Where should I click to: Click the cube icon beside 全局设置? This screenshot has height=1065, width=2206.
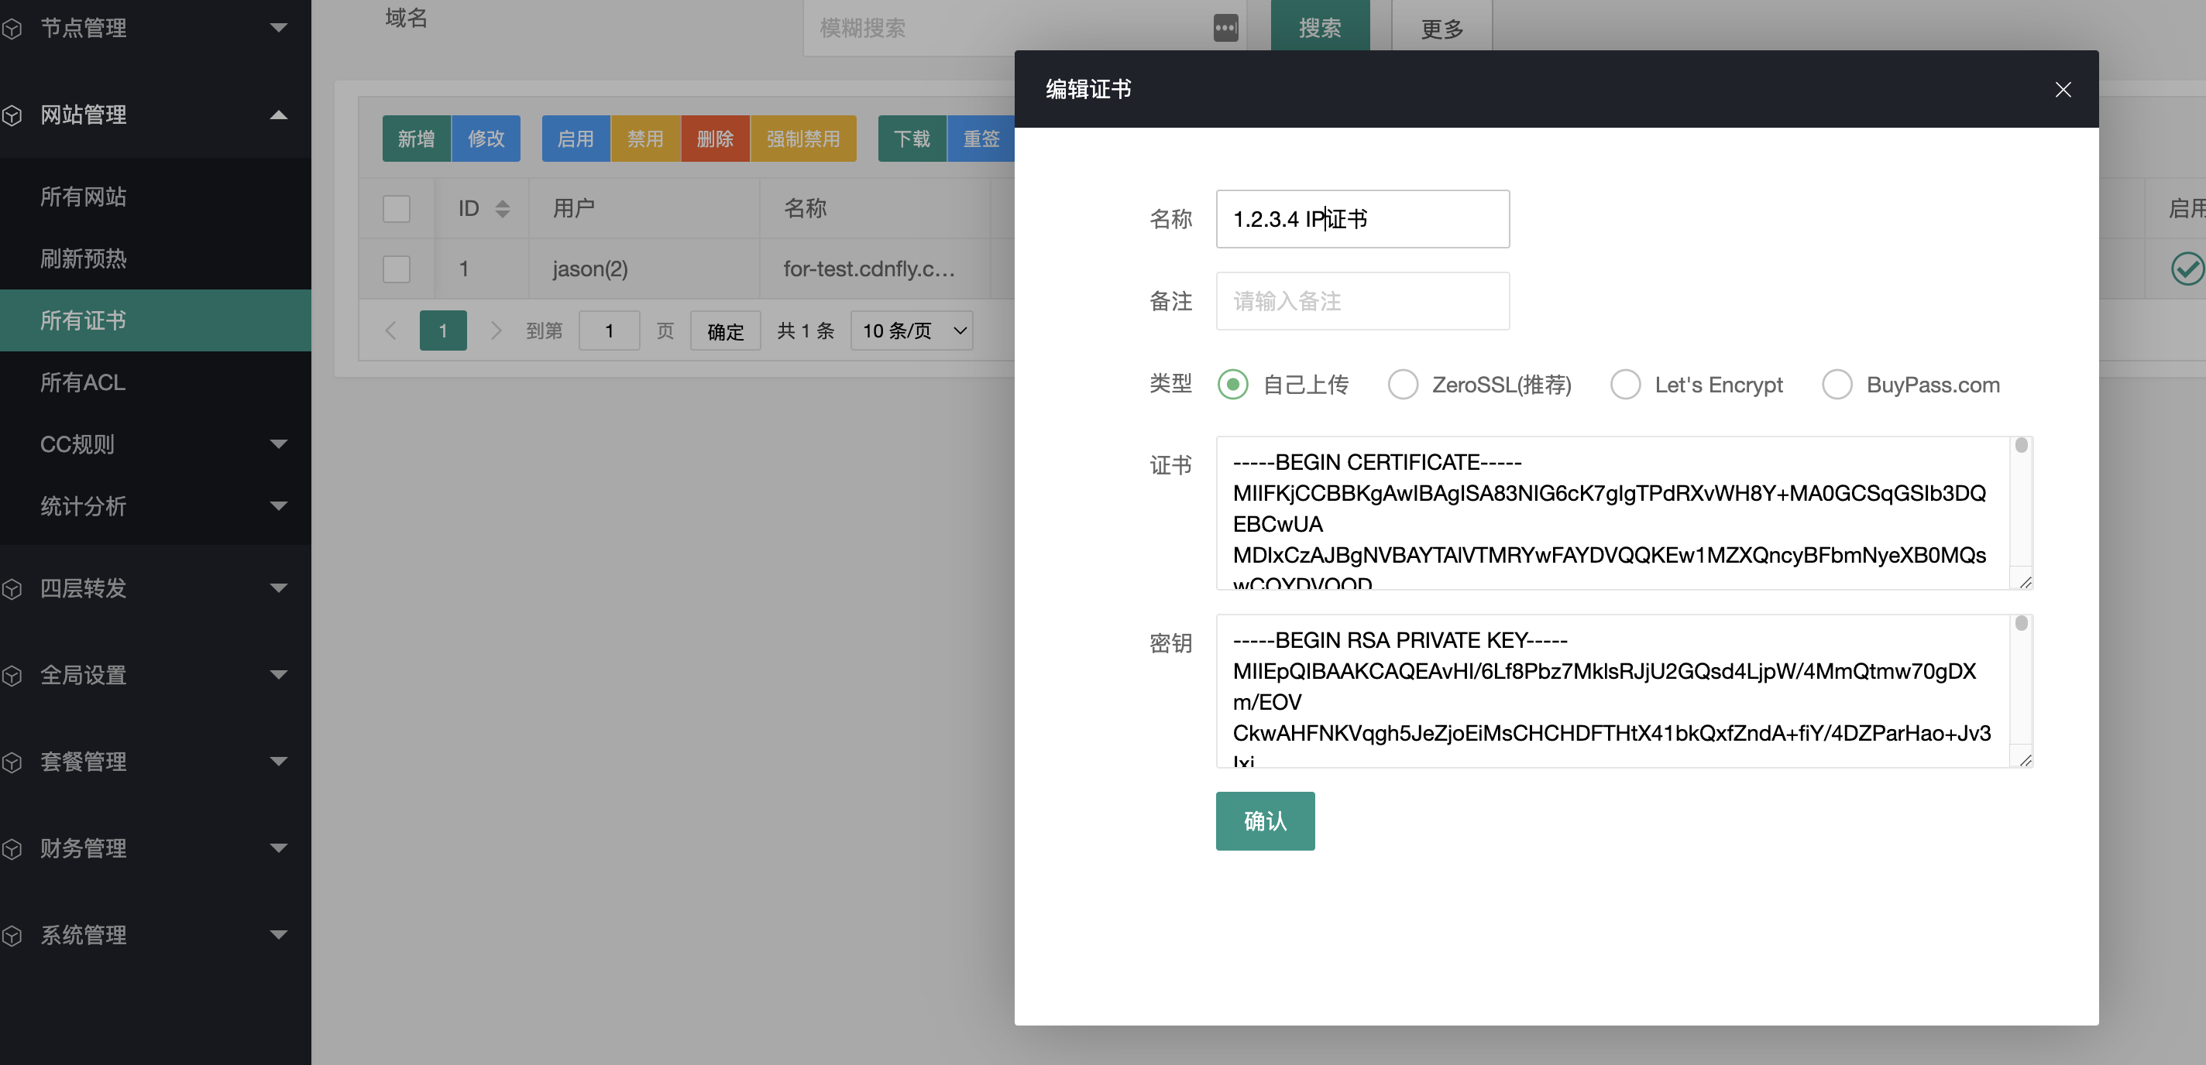point(12,676)
